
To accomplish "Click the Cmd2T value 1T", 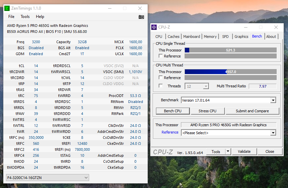I will pyautogui.click(x=82, y=54).
